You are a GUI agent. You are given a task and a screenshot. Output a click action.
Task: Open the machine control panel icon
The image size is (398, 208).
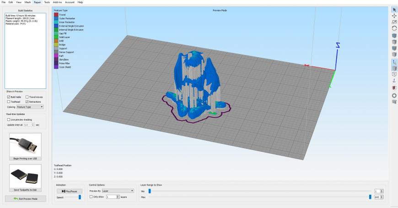click(x=394, y=102)
